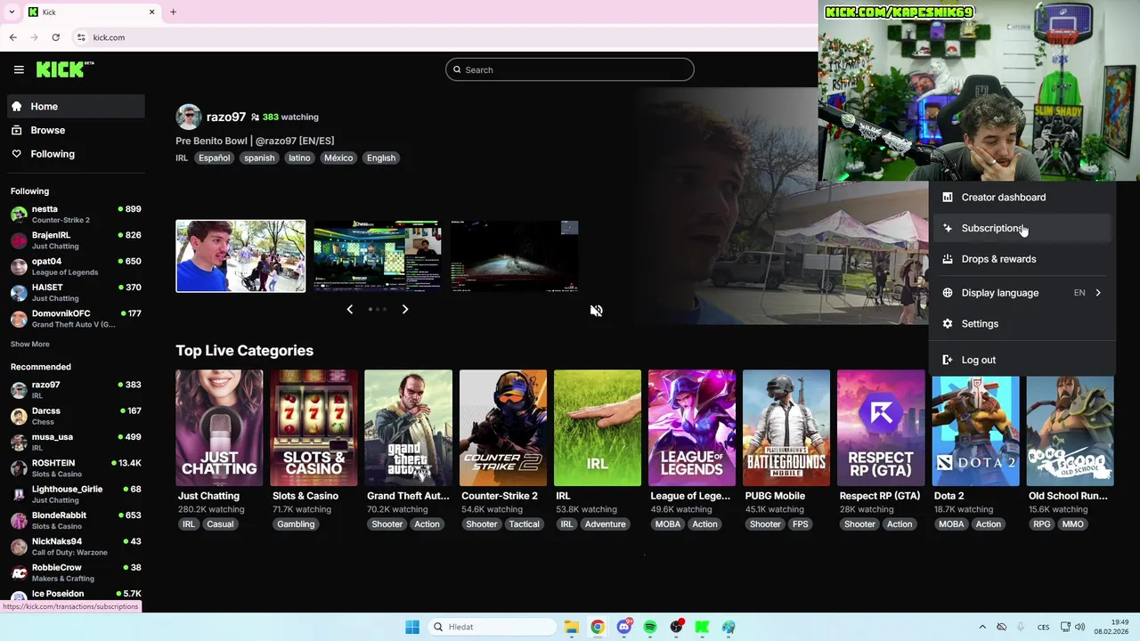Image resolution: width=1140 pixels, height=641 pixels.
Task: Open RobbieCrow channel under Recommended
Action: coord(76,572)
